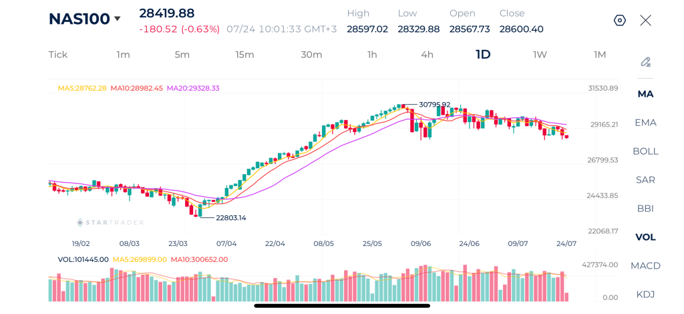Click the last volume bar
The image size is (684, 314).
click(x=566, y=297)
